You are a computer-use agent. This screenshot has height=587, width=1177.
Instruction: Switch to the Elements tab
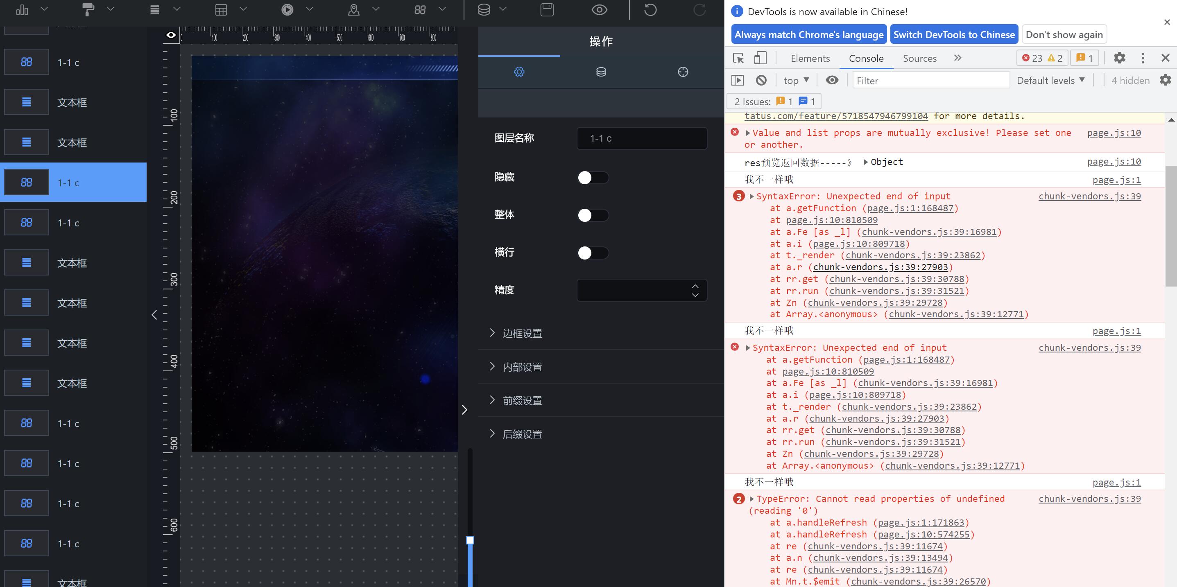[810, 59]
